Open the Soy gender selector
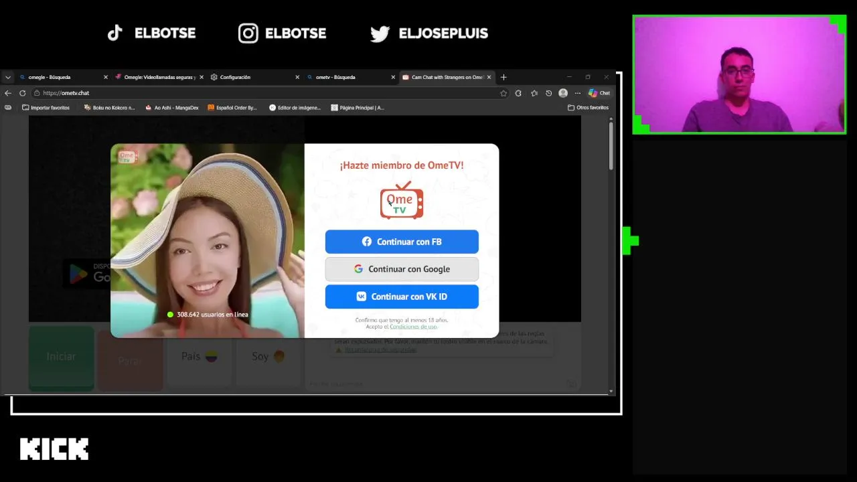Screen dimensions: 857x482 pyautogui.click(x=268, y=357)
